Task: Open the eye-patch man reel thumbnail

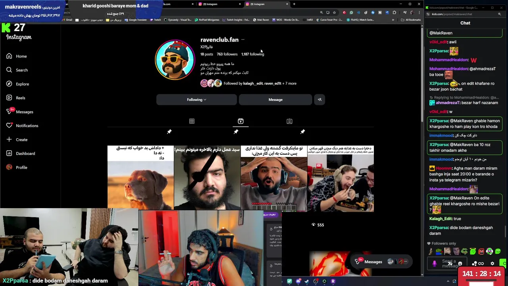Action: click(207, 177)
